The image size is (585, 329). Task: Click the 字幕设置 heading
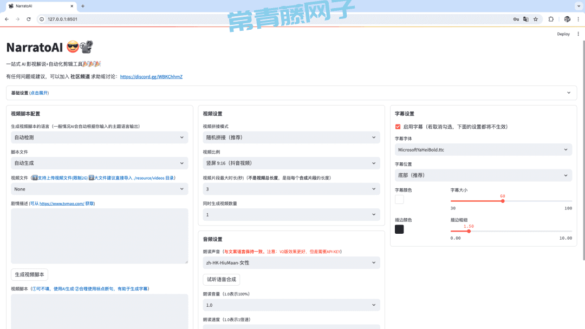coord(405,114)
